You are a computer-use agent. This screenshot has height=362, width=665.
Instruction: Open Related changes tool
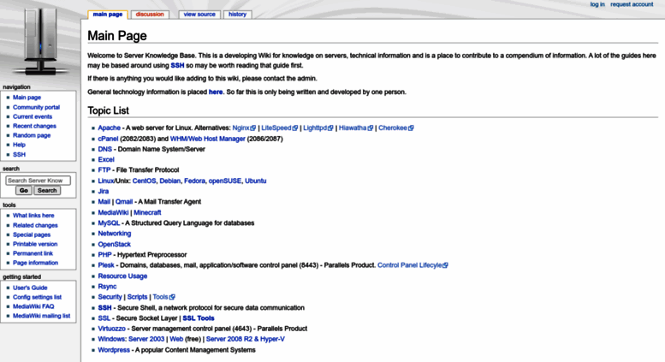(35, 226)
